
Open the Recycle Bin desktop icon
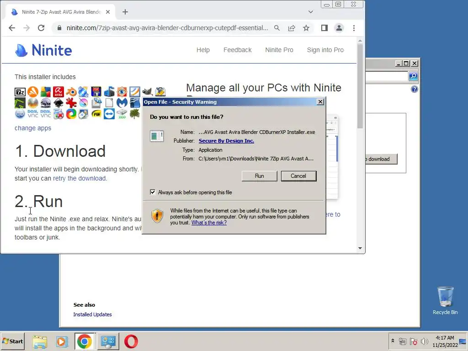click(x=445, y=301)
